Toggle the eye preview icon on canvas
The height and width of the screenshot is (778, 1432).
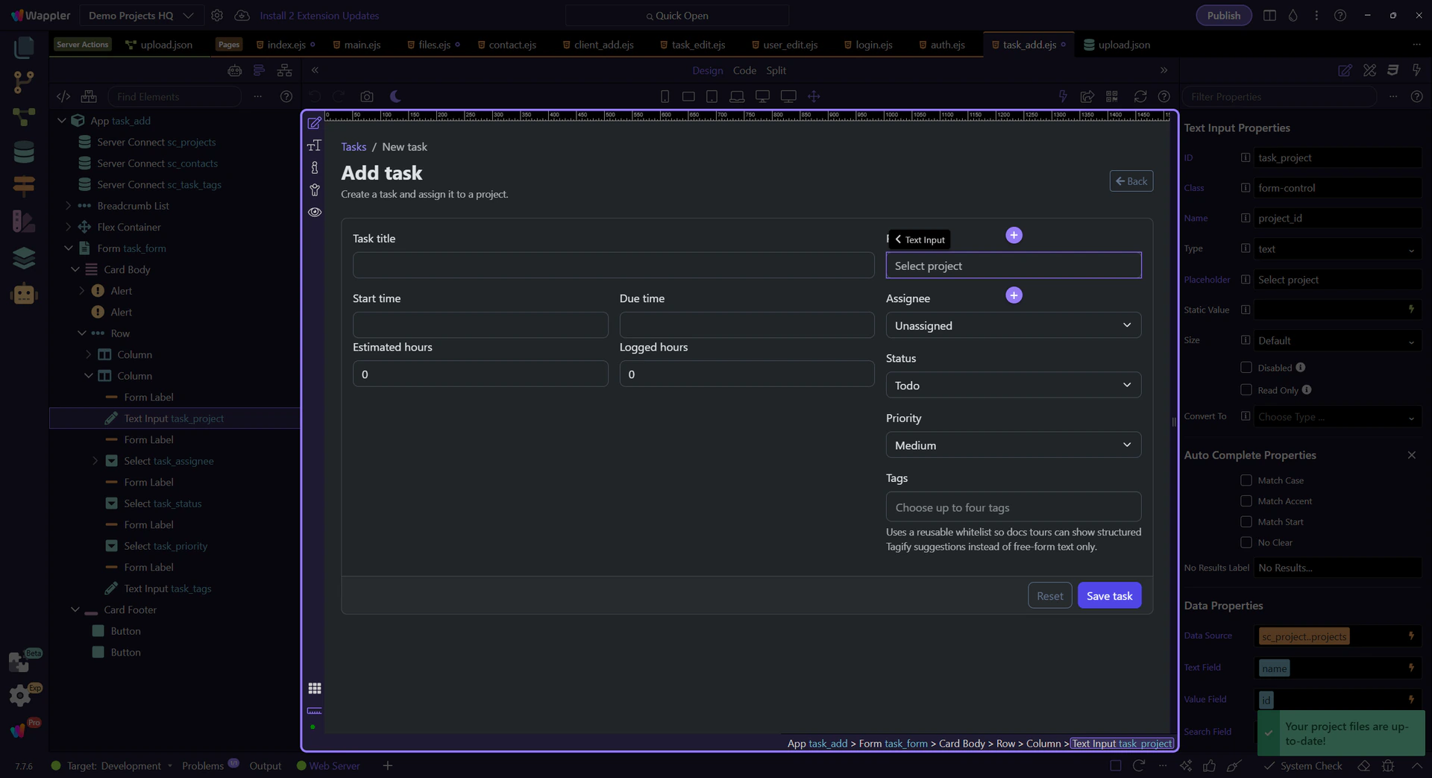pos(315,212)
